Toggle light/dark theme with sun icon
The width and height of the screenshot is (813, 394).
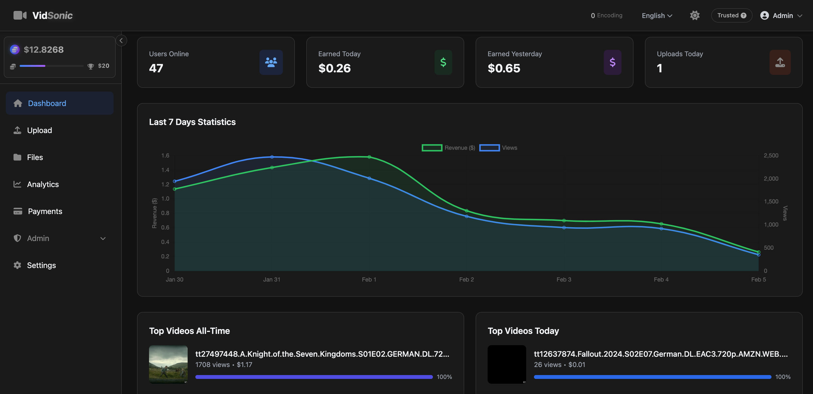(695, 15)
